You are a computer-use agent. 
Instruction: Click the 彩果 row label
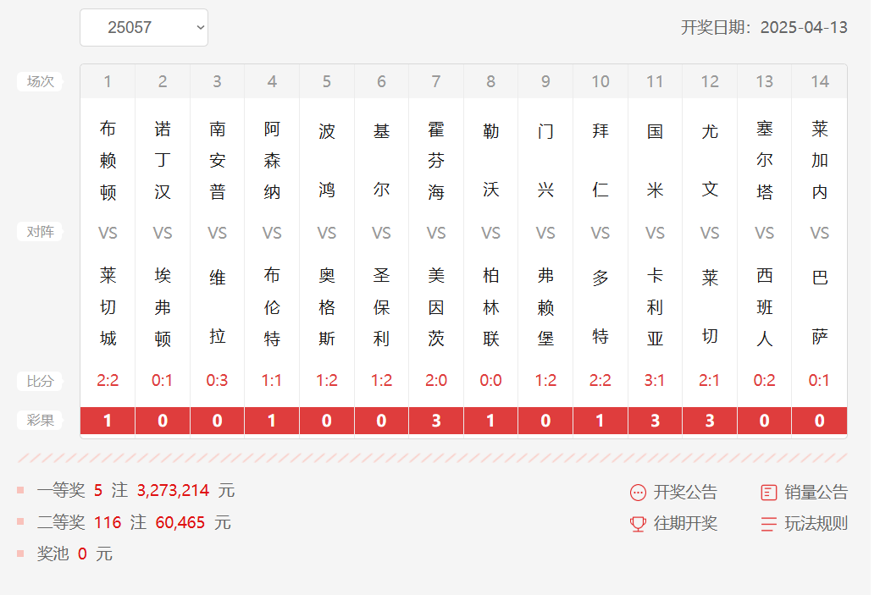40,421
